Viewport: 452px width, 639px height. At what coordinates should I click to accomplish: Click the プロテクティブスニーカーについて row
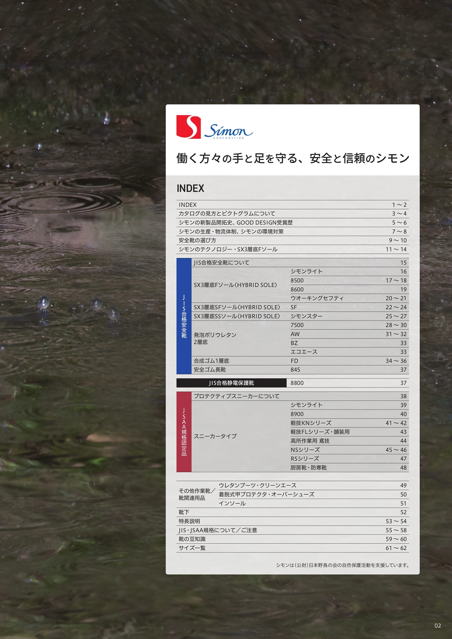(x=237, y=396)
